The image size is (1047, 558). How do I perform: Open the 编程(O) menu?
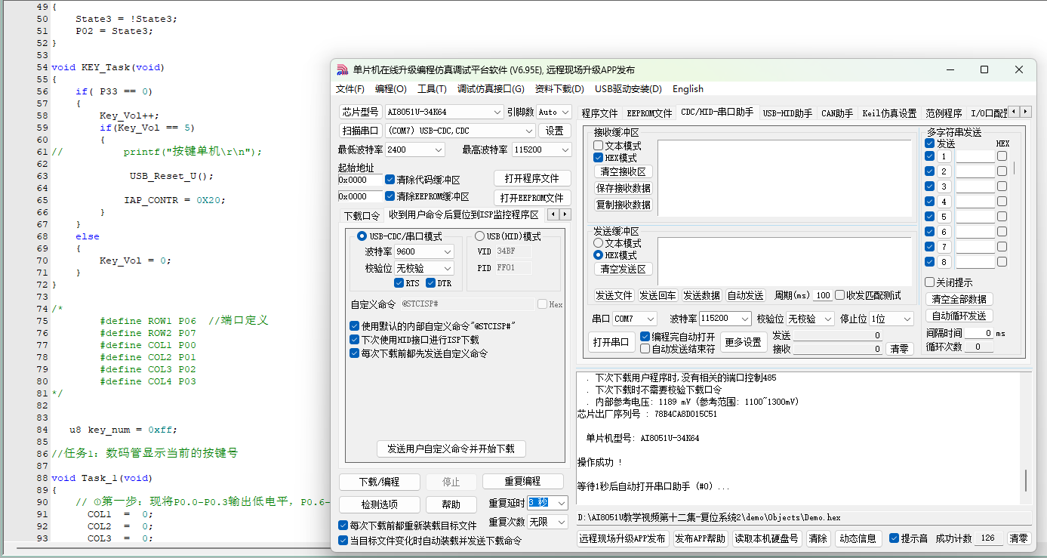(391, 89)
